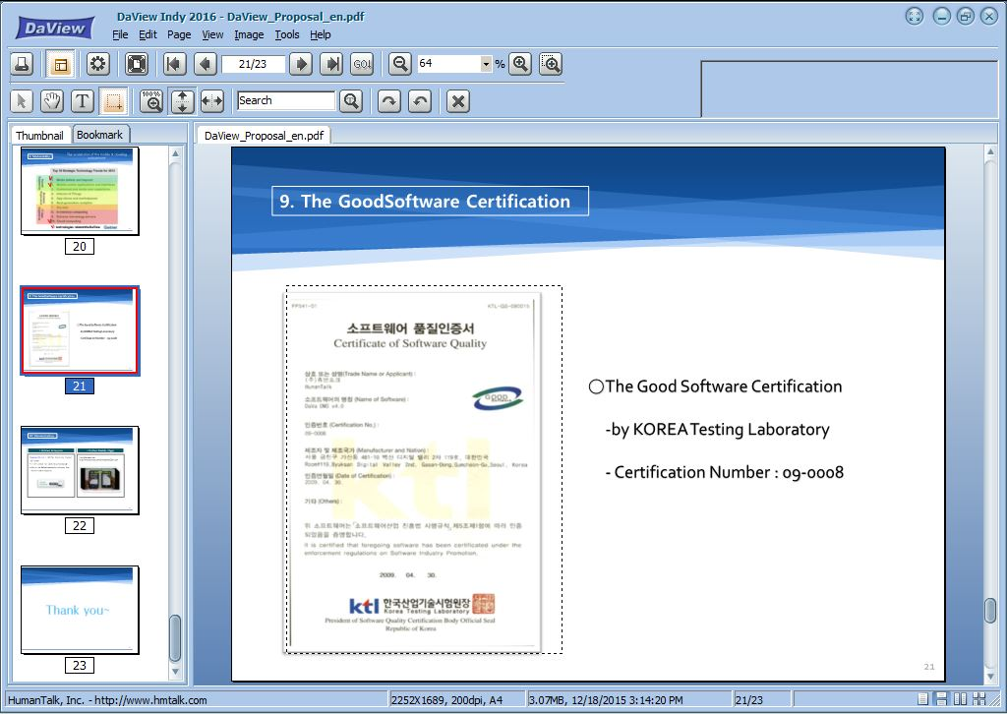Select the arrow pointer tool

click(22, 101)
